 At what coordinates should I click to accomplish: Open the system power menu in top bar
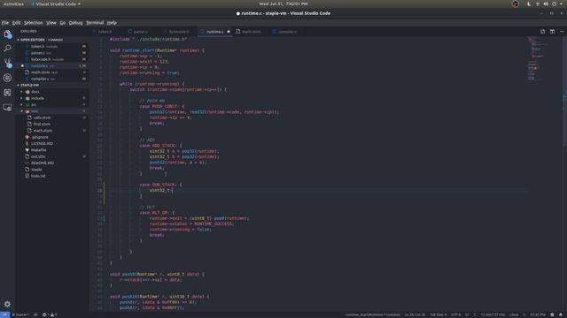click(554, 4)
